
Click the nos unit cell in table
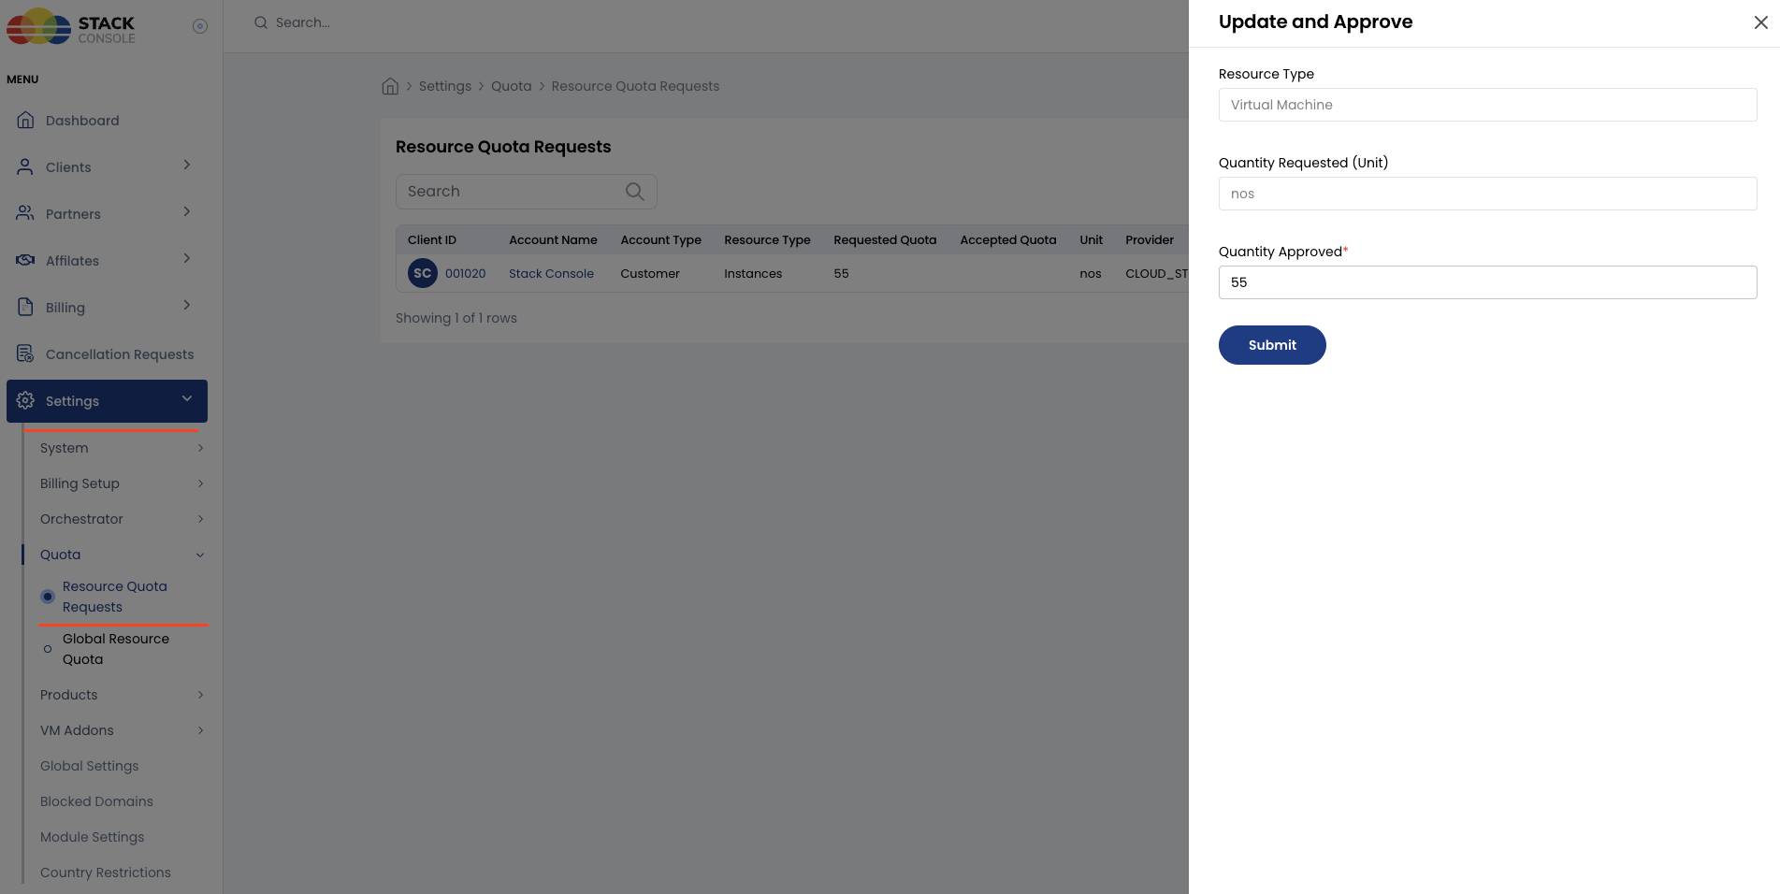click(1091, 274)
